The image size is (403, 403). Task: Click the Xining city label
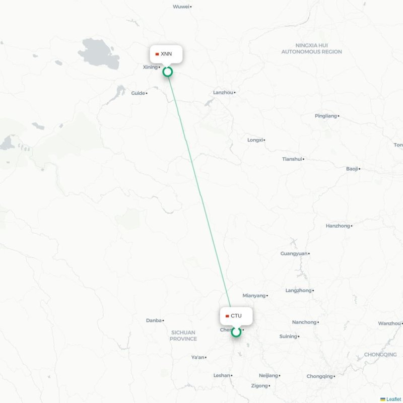150,67
